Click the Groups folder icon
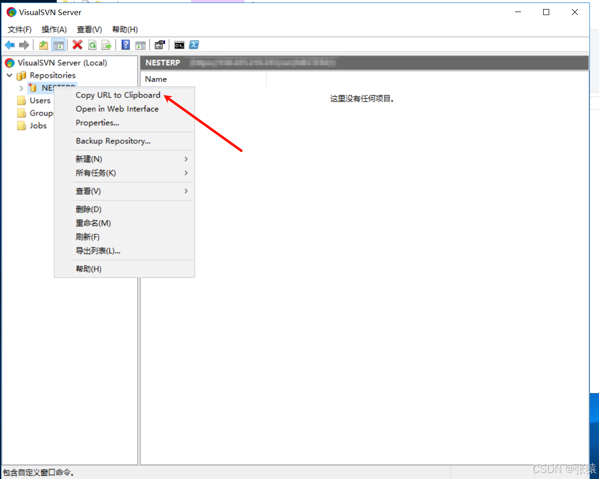 (22, 113)
